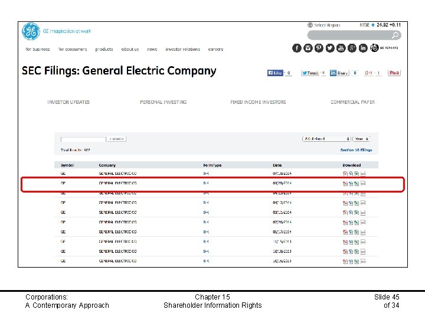Open GE's LinkedIn round icon
This screenshot has height=319, width=425.
tap(363, 48)
